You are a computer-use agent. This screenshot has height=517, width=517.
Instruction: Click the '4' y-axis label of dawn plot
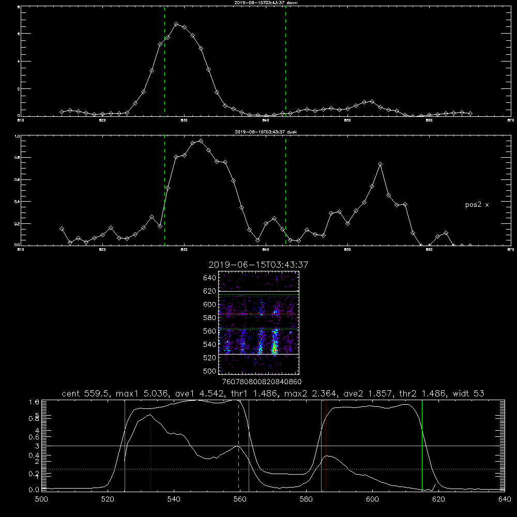pos(19,62)
